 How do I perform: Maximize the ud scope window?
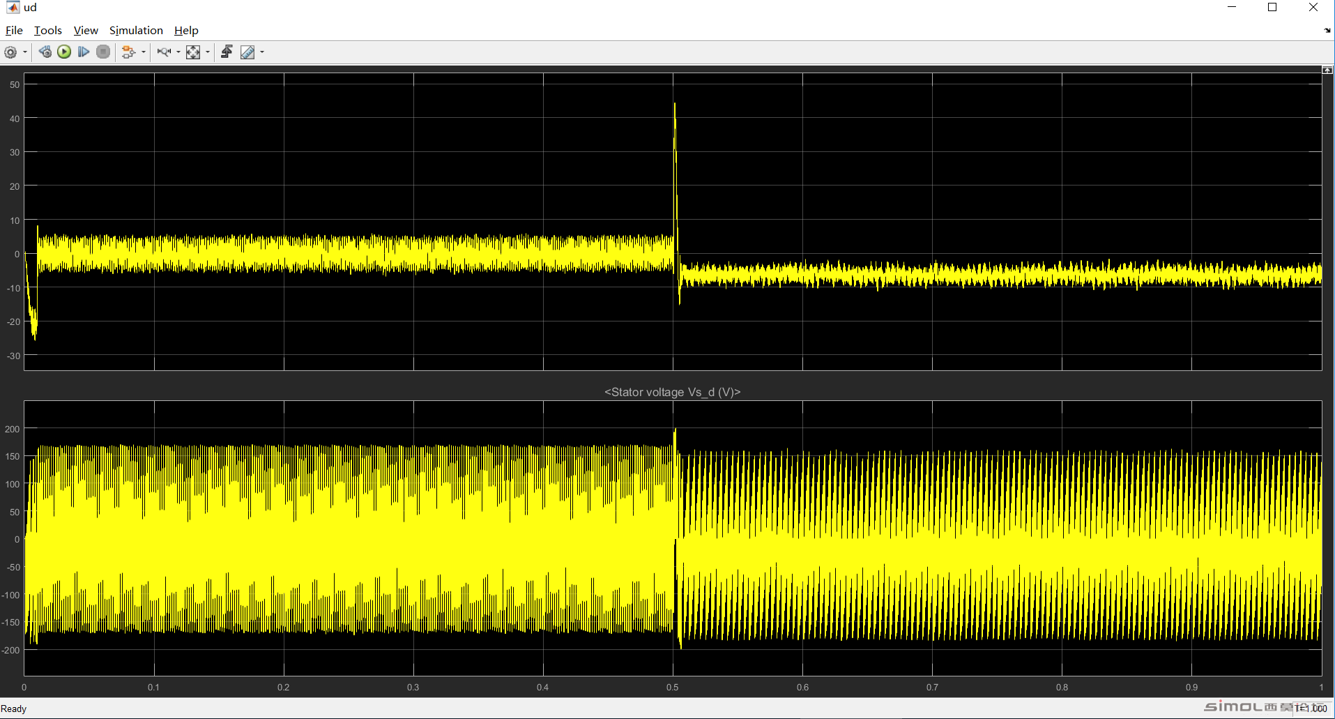pyautogui.click(x=1272, y=7)
